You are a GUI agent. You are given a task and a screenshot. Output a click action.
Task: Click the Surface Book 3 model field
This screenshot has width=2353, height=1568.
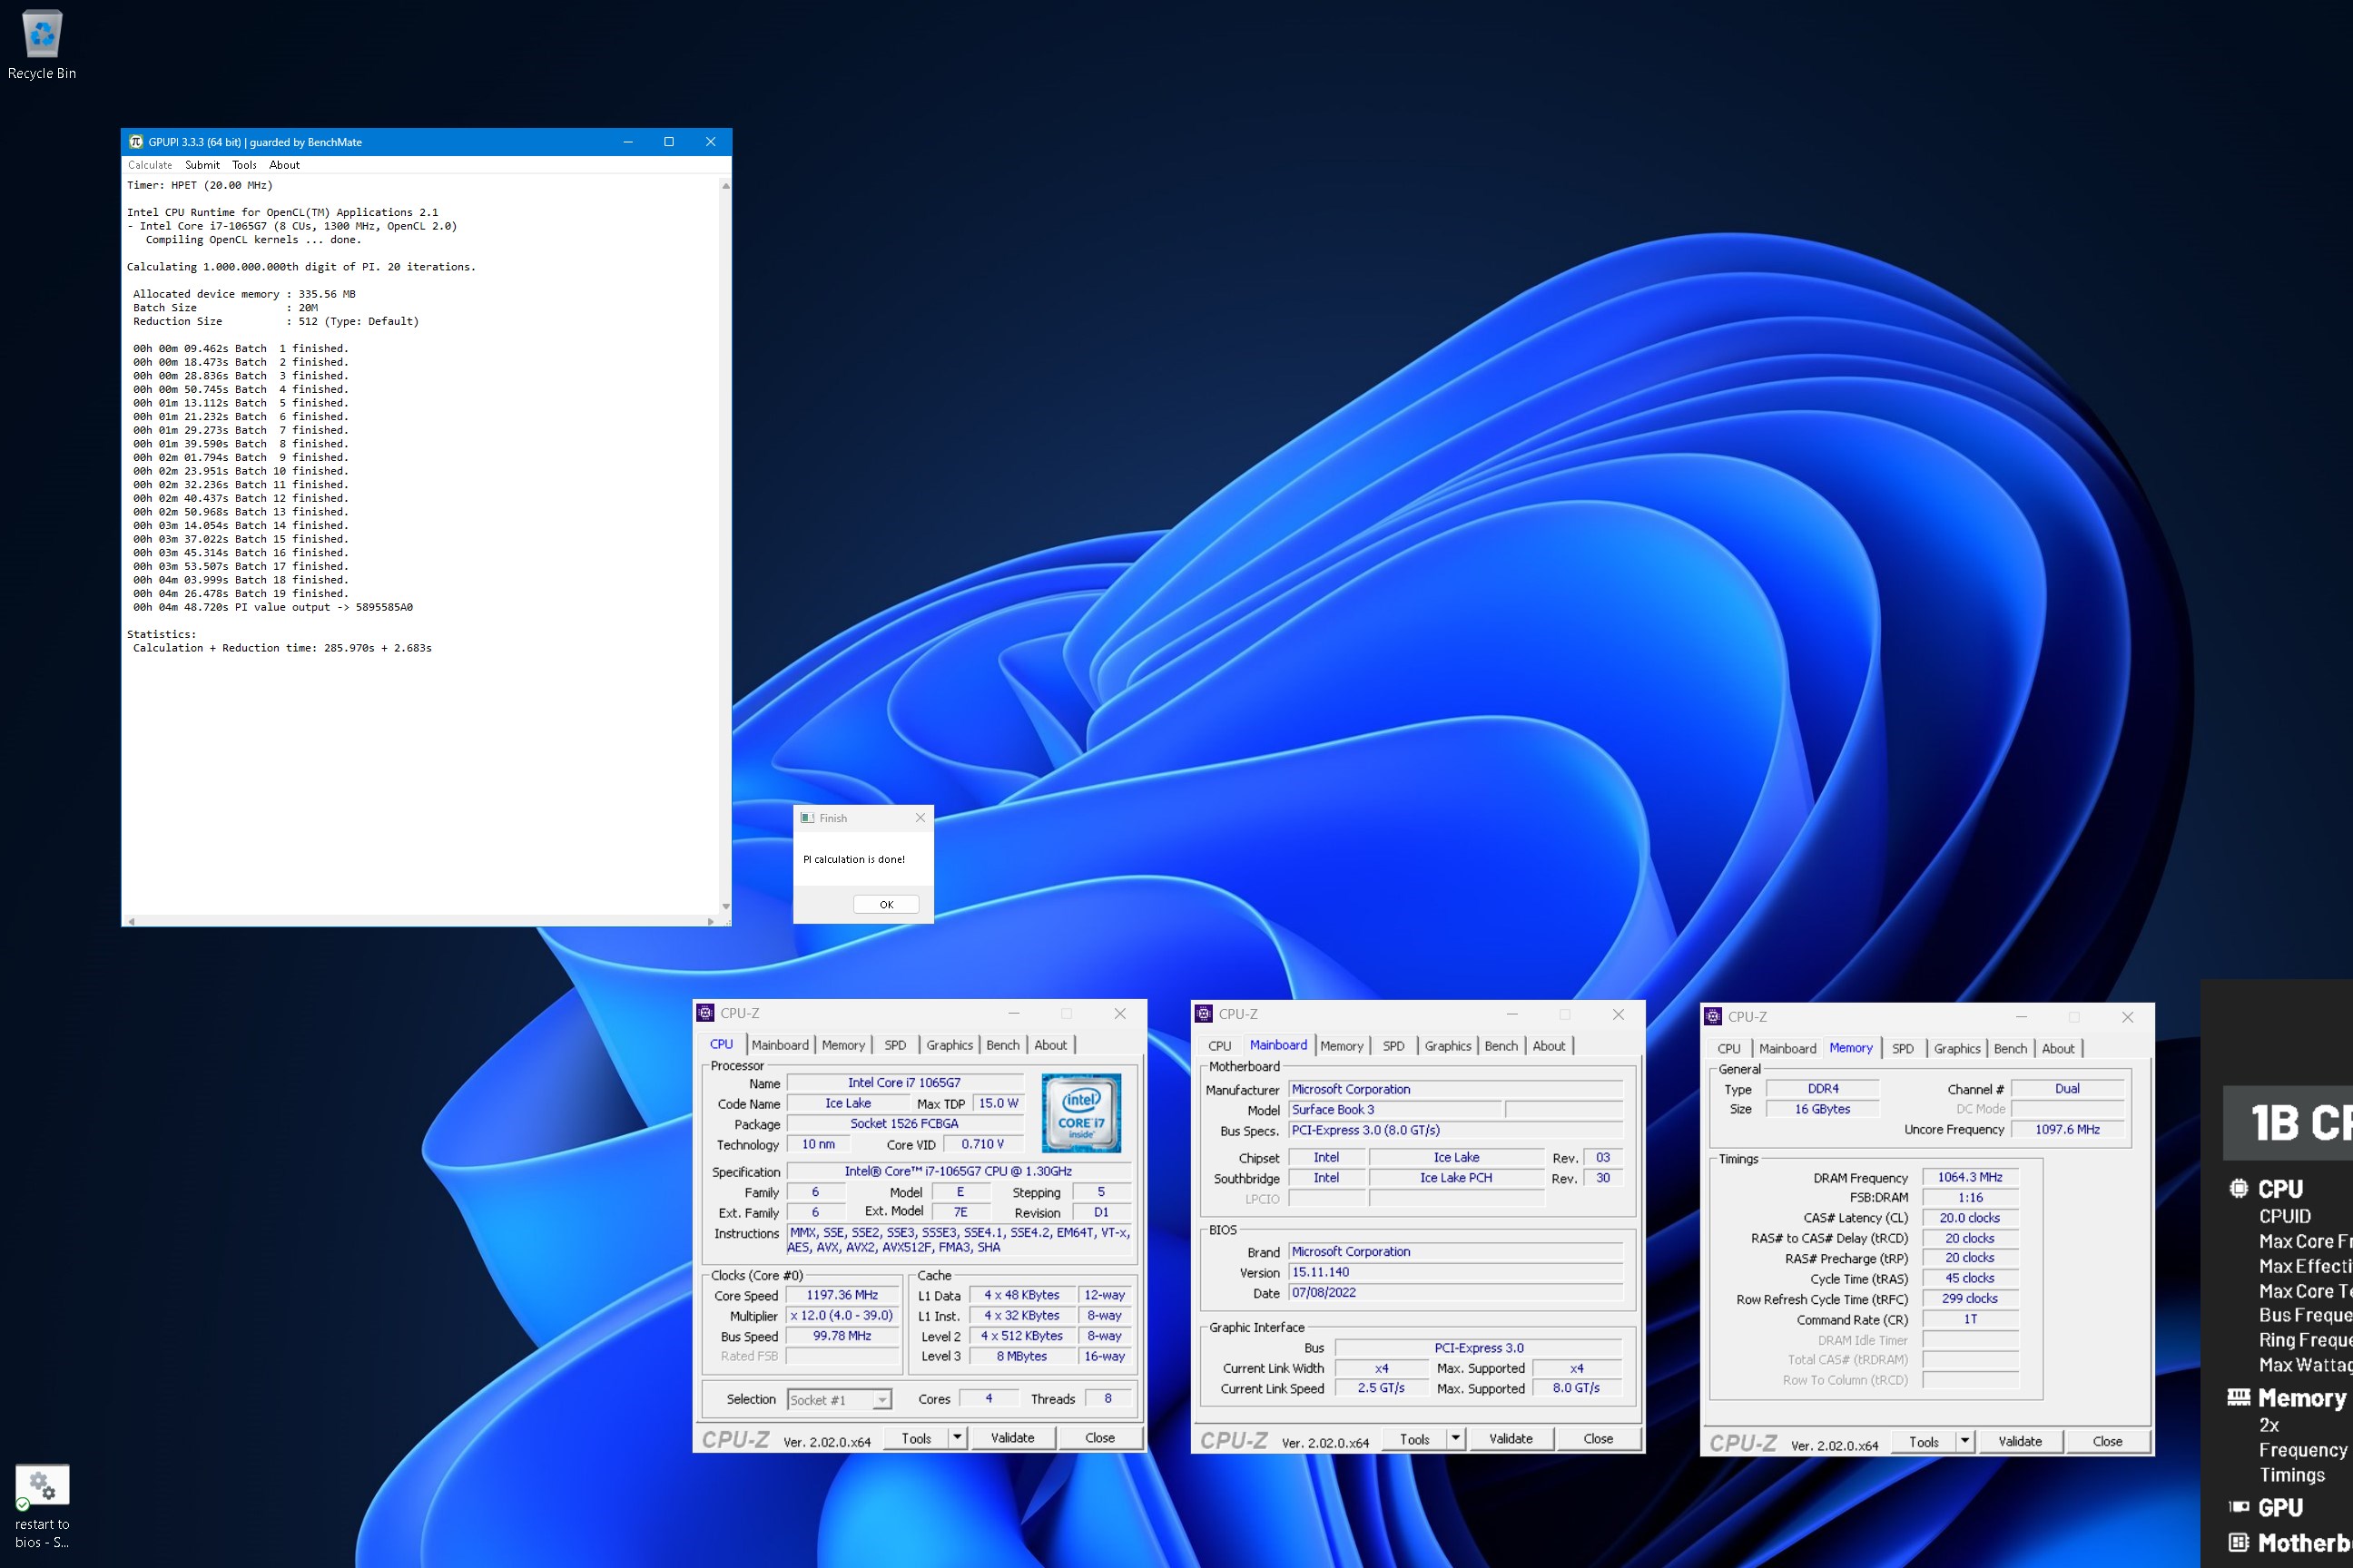click(x=1395, y=1110)
